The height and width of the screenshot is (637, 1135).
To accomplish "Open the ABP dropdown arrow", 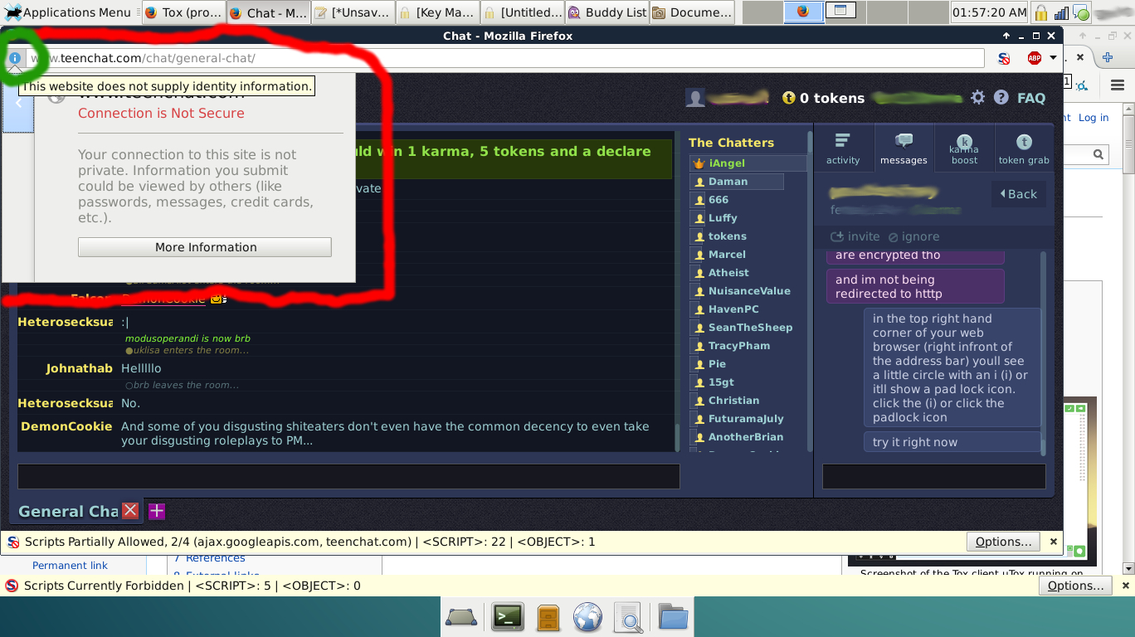I will (x=1053, y=58).
